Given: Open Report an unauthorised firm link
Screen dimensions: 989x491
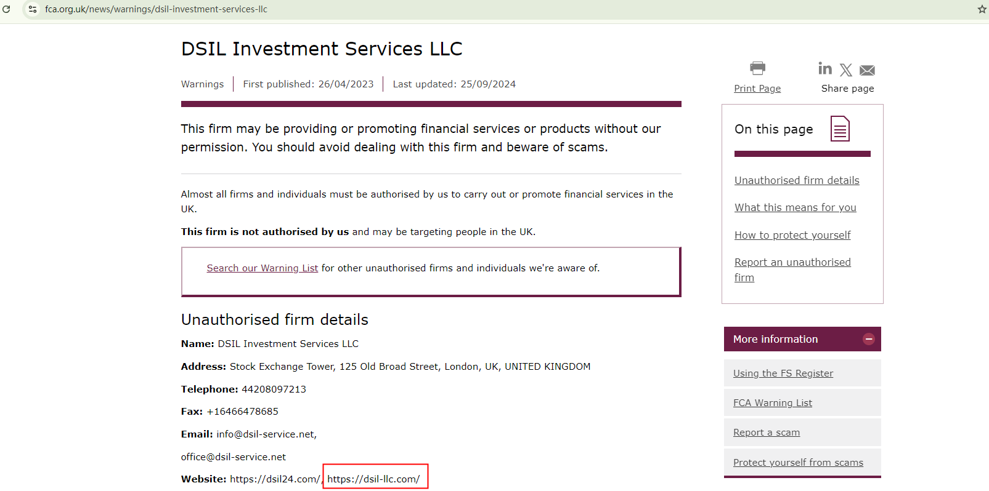Looking at the screenshot, I should (792, 263).
